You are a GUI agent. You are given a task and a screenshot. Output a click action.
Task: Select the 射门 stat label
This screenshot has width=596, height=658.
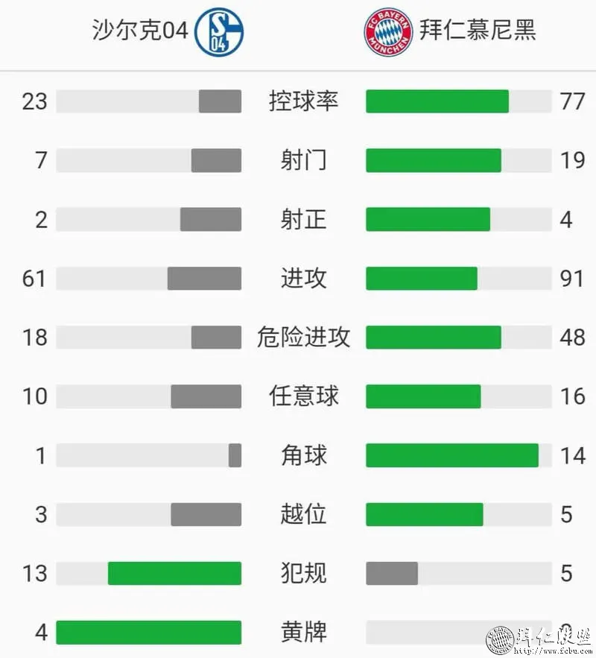[x=304, y=160]
